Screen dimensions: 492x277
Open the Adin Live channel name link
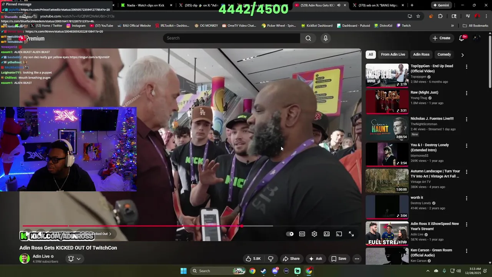41,256
